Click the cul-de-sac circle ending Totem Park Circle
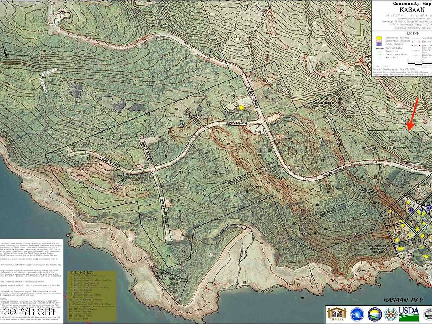 point(169,242)
